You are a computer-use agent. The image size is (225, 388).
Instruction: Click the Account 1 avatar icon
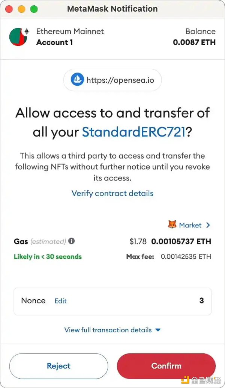19,37
